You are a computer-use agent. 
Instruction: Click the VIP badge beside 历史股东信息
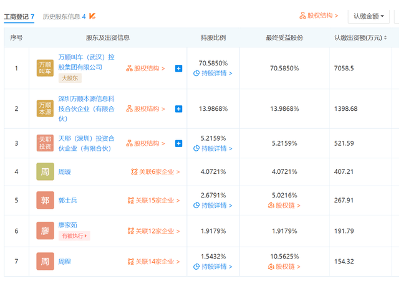(92, 16)
